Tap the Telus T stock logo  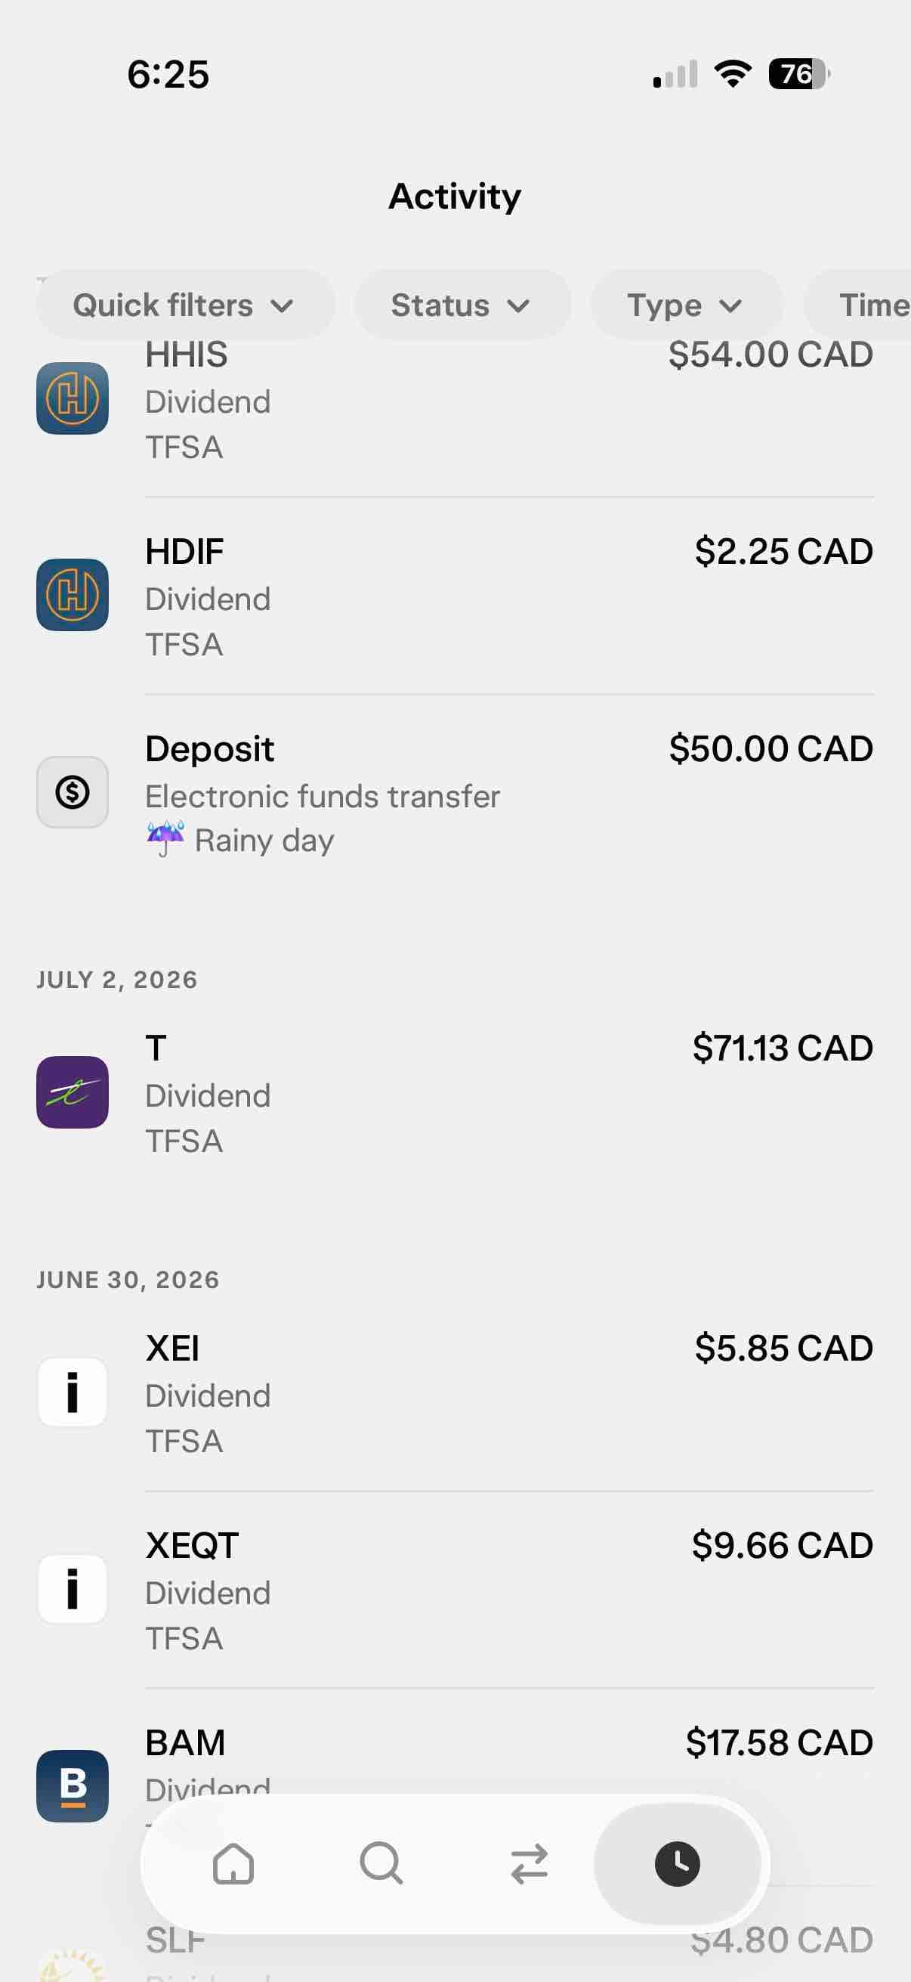point(73,1092)
